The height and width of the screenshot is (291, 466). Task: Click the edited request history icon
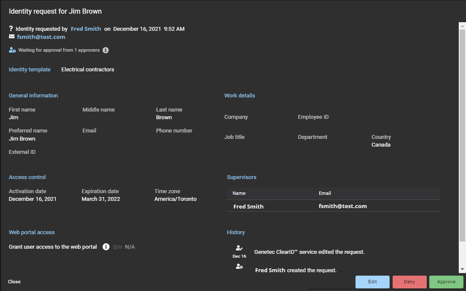point(239,248)
